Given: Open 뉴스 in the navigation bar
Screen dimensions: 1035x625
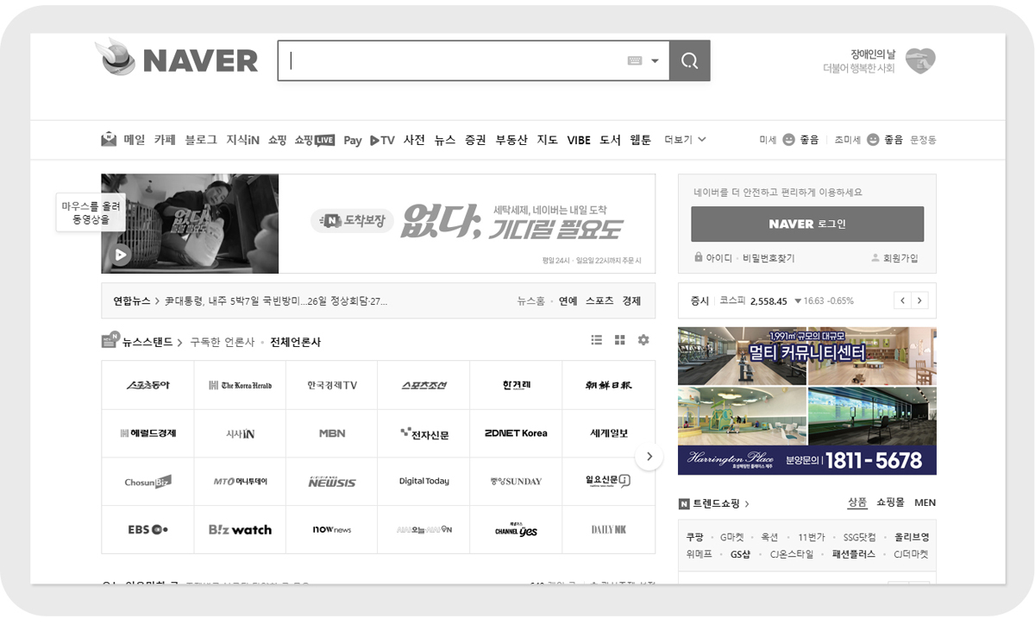Looking at the screenshot, I should point(444,140).
